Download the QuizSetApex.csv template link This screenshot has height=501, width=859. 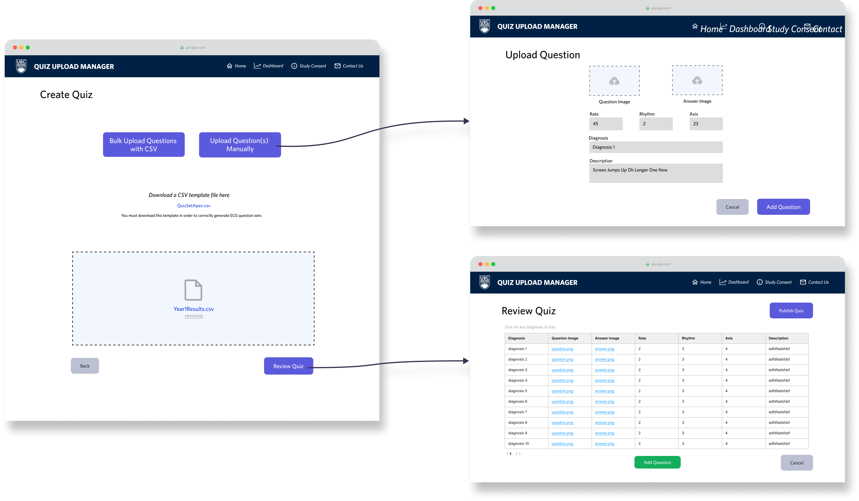pyautogui.click(x=194, y=205)
